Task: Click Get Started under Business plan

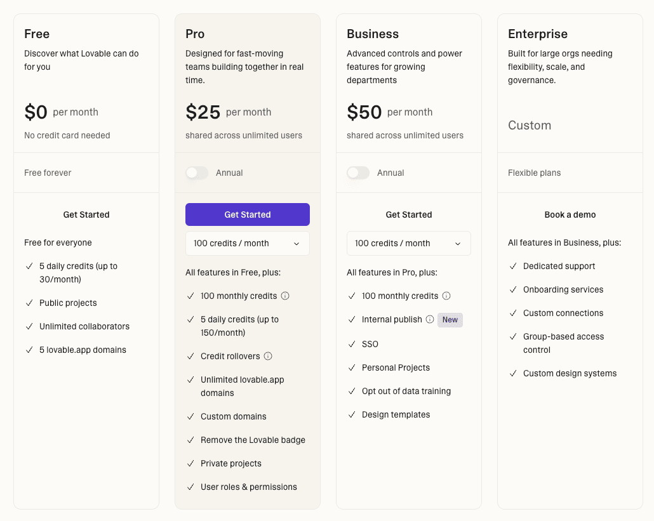Action: [x=409, y=214]
